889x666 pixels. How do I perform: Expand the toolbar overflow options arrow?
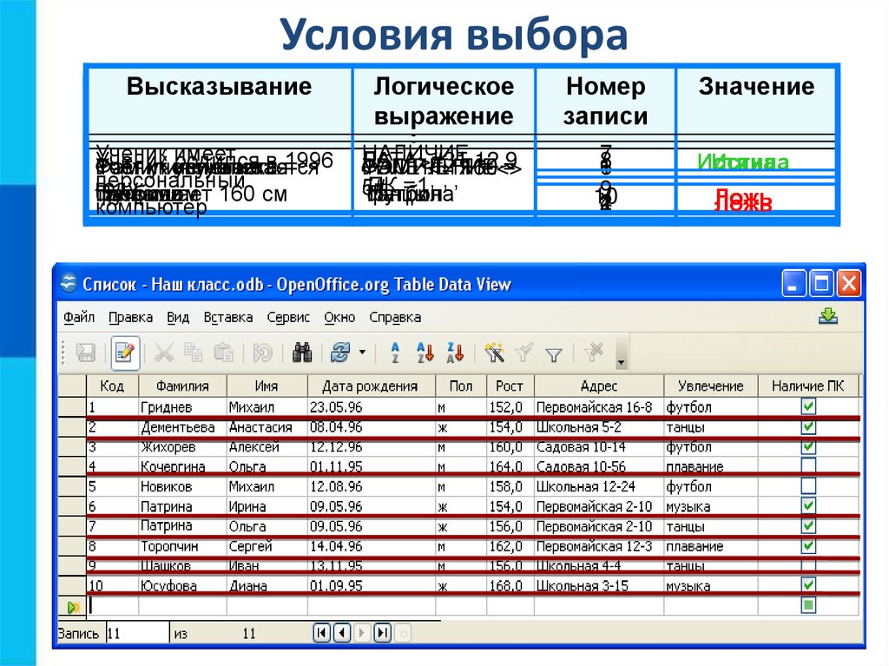[621, 361]
